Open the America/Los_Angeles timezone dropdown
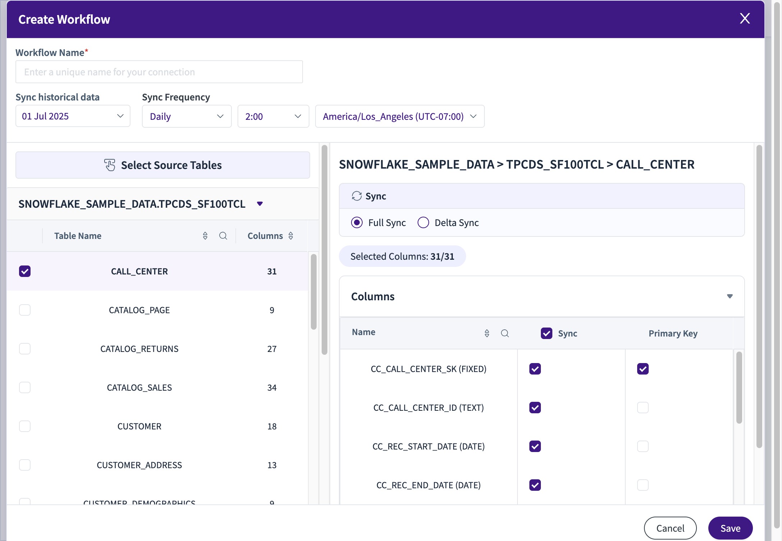Image resolution: width=782 pixels, height=541 pixels. [400, 116]
